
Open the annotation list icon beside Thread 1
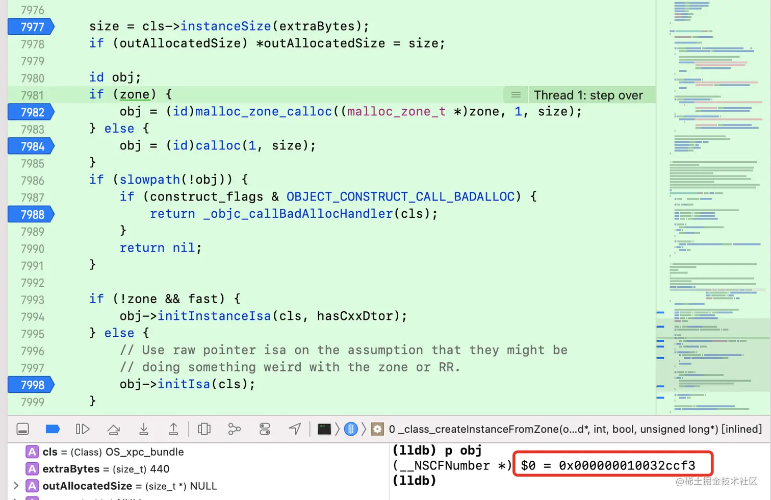click(516, 95)
